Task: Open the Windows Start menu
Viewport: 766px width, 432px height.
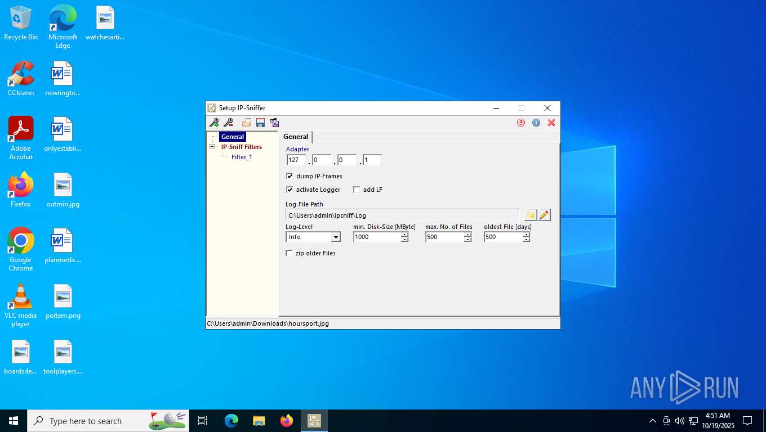Action: pos(14,421)
